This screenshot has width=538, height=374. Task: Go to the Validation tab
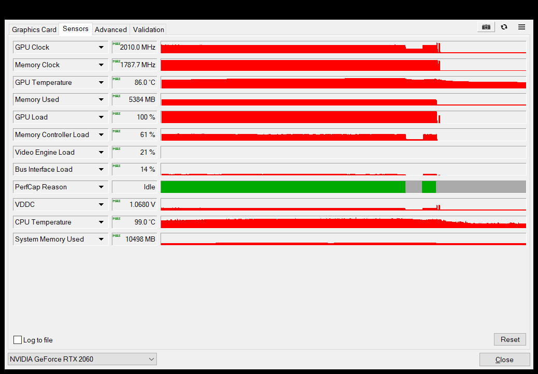149,30
